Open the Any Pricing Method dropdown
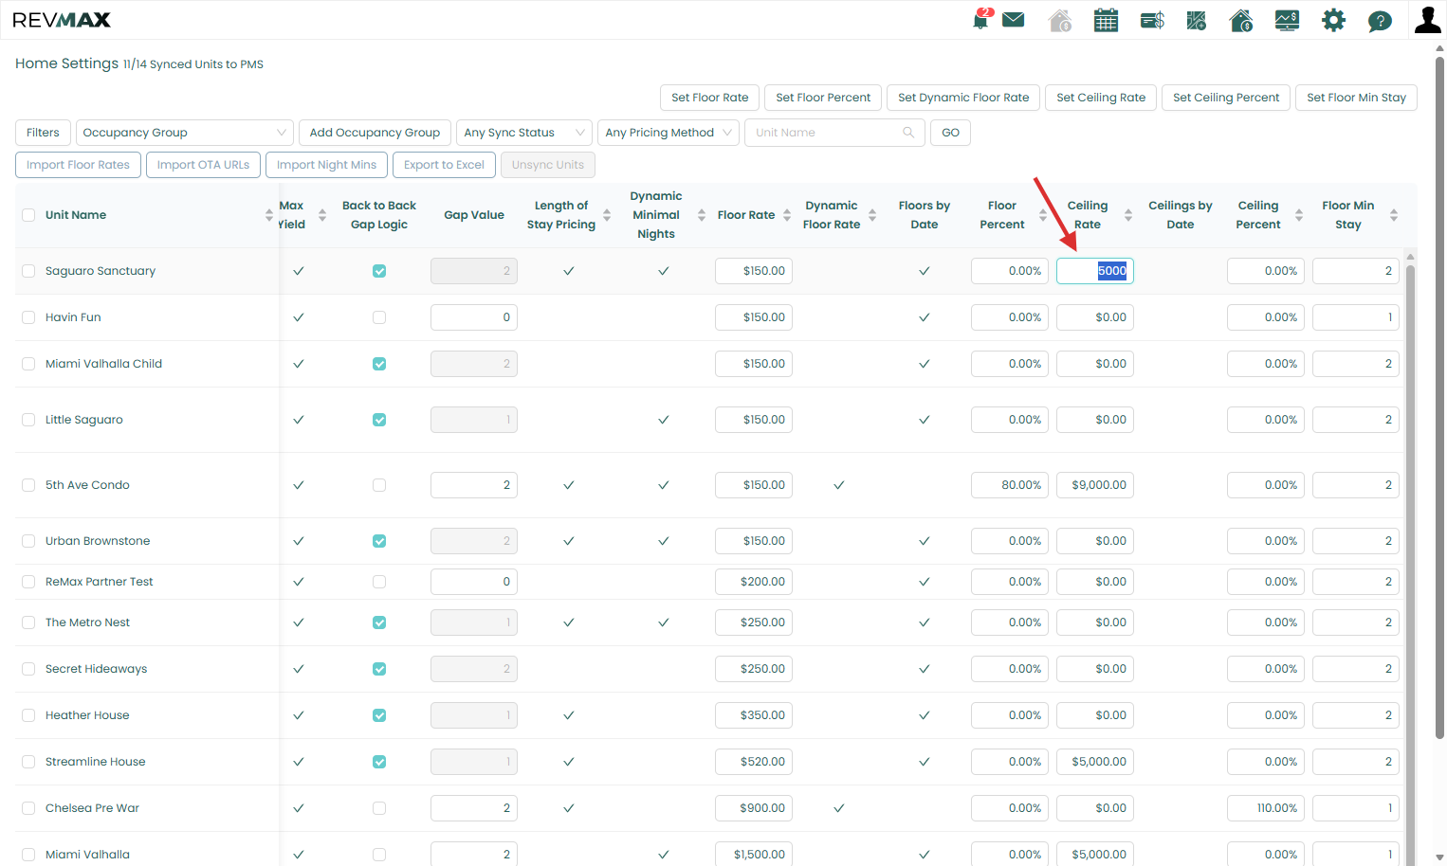 point(669,133)
